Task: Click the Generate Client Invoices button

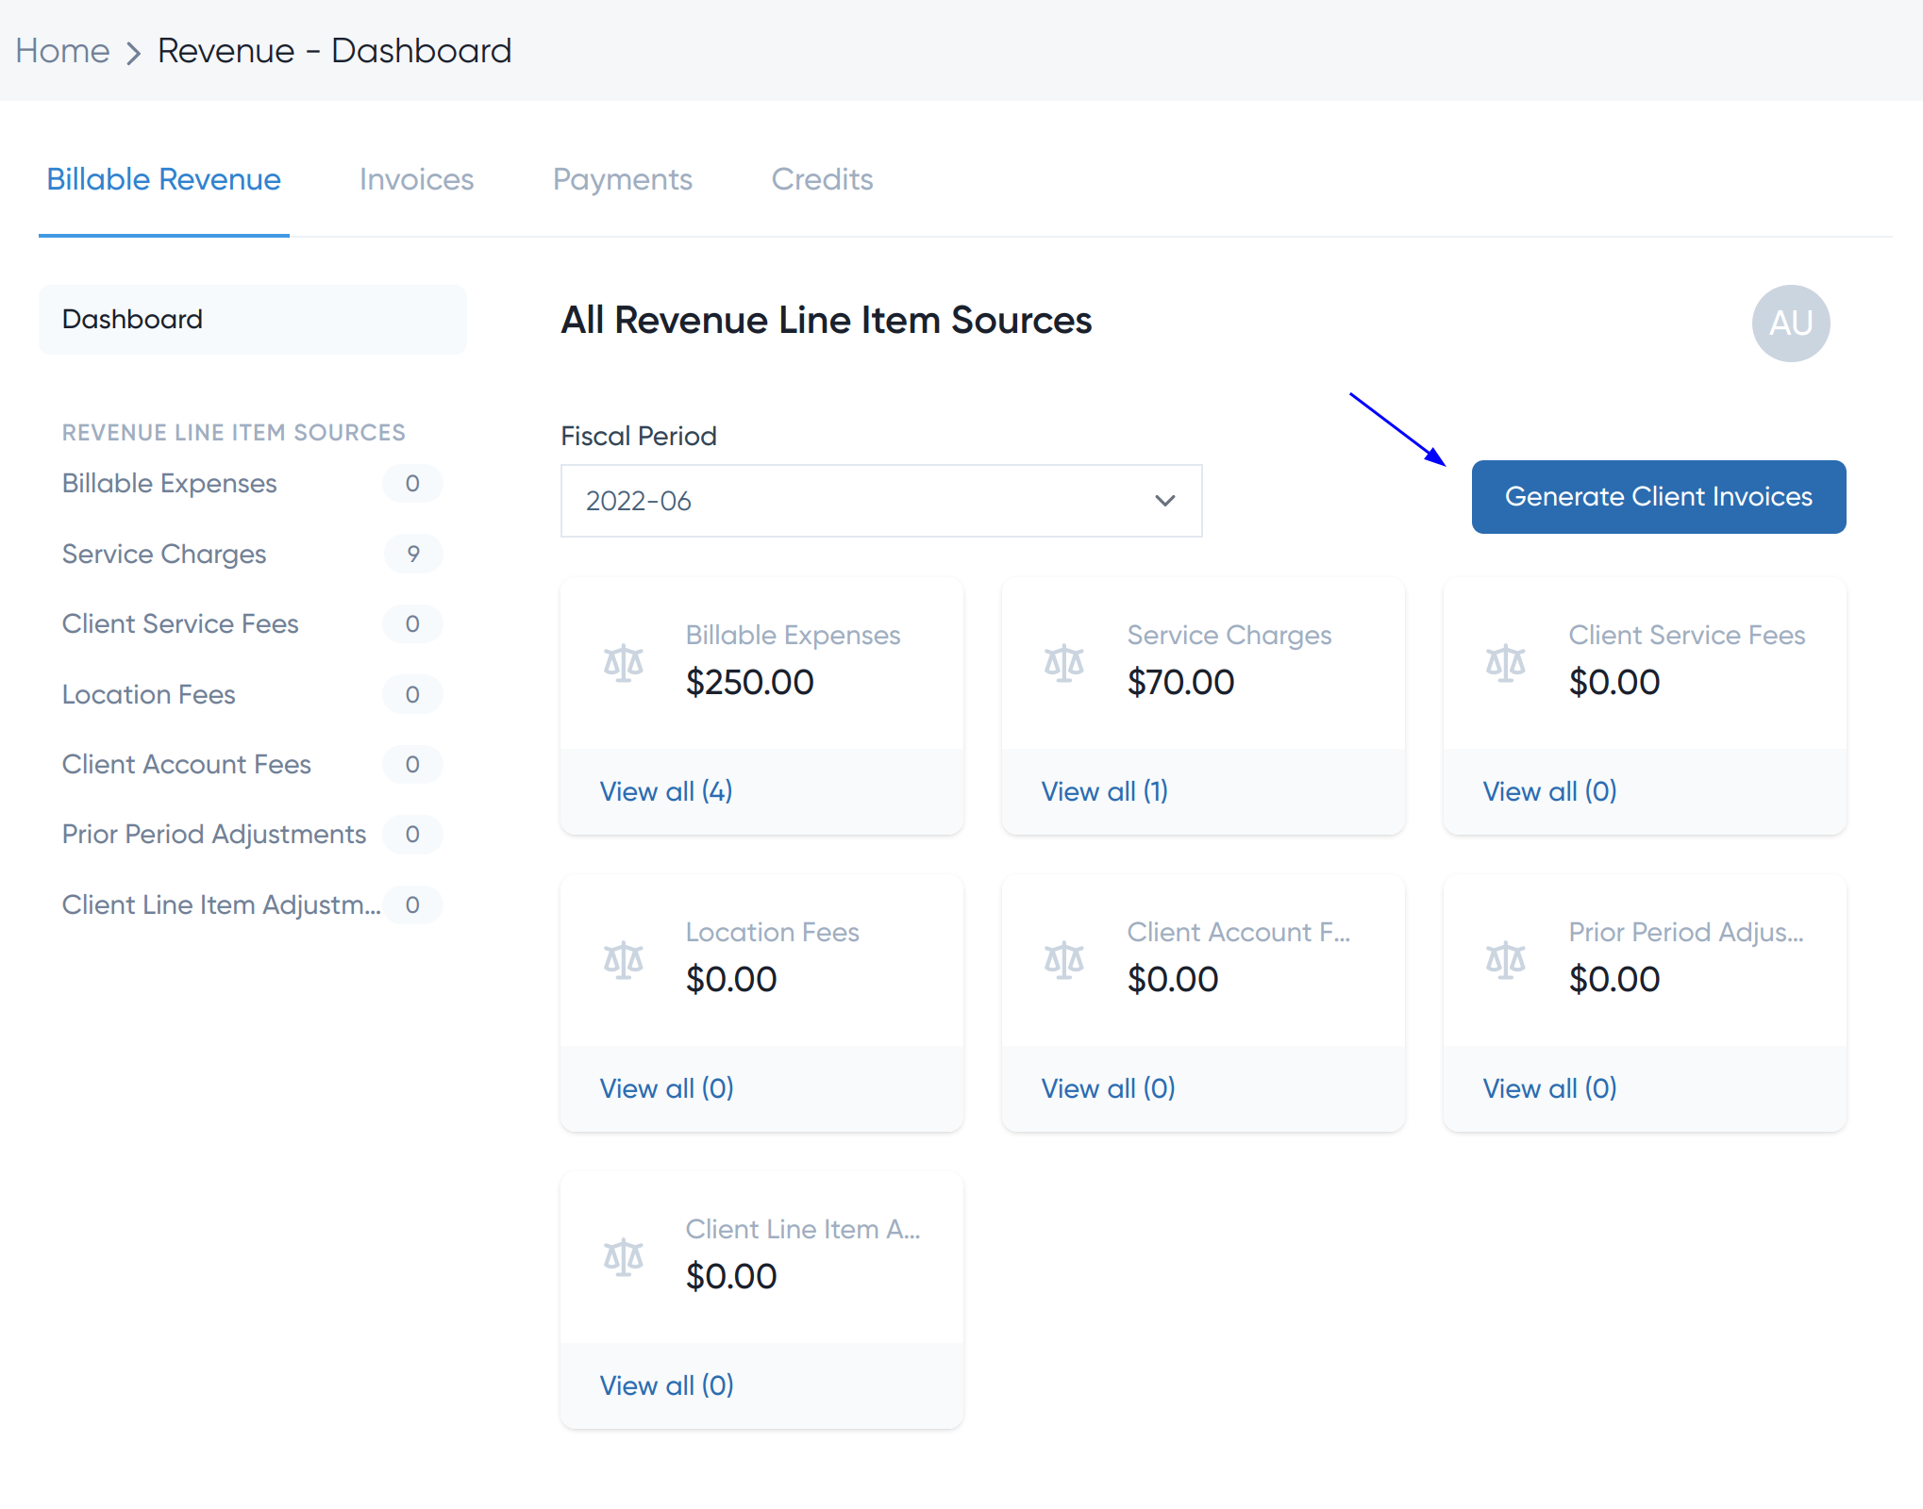Action: pyautogui.click(x=1658, y=496)
